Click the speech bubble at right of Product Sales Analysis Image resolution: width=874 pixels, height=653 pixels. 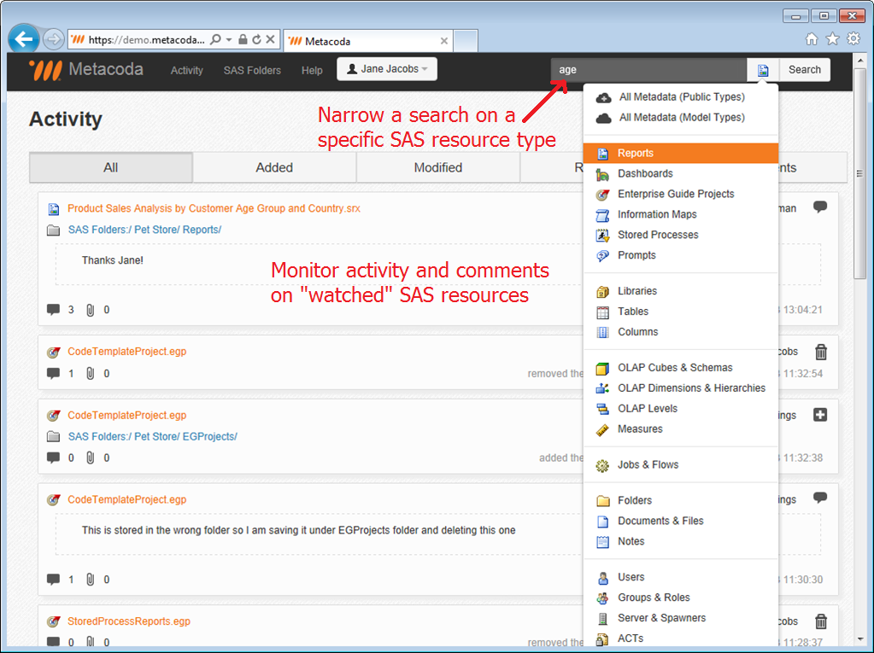click(x=820, y=207)
